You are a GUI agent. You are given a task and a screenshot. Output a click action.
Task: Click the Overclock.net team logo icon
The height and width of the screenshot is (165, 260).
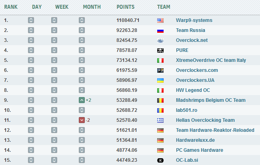click(160, 40)
